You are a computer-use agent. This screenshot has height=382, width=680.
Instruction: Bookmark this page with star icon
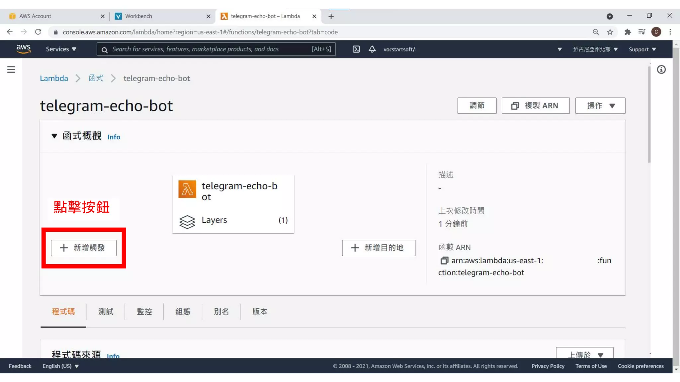610,32
